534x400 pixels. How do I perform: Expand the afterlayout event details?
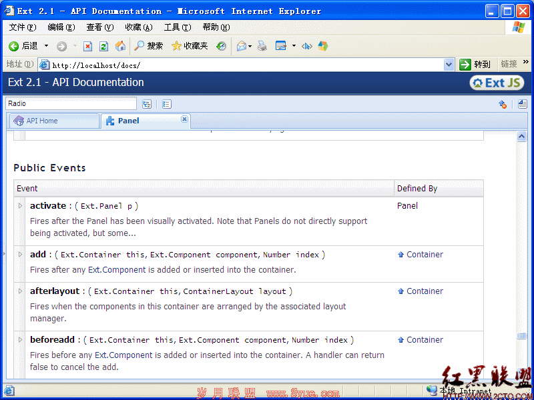click(20, 291)
